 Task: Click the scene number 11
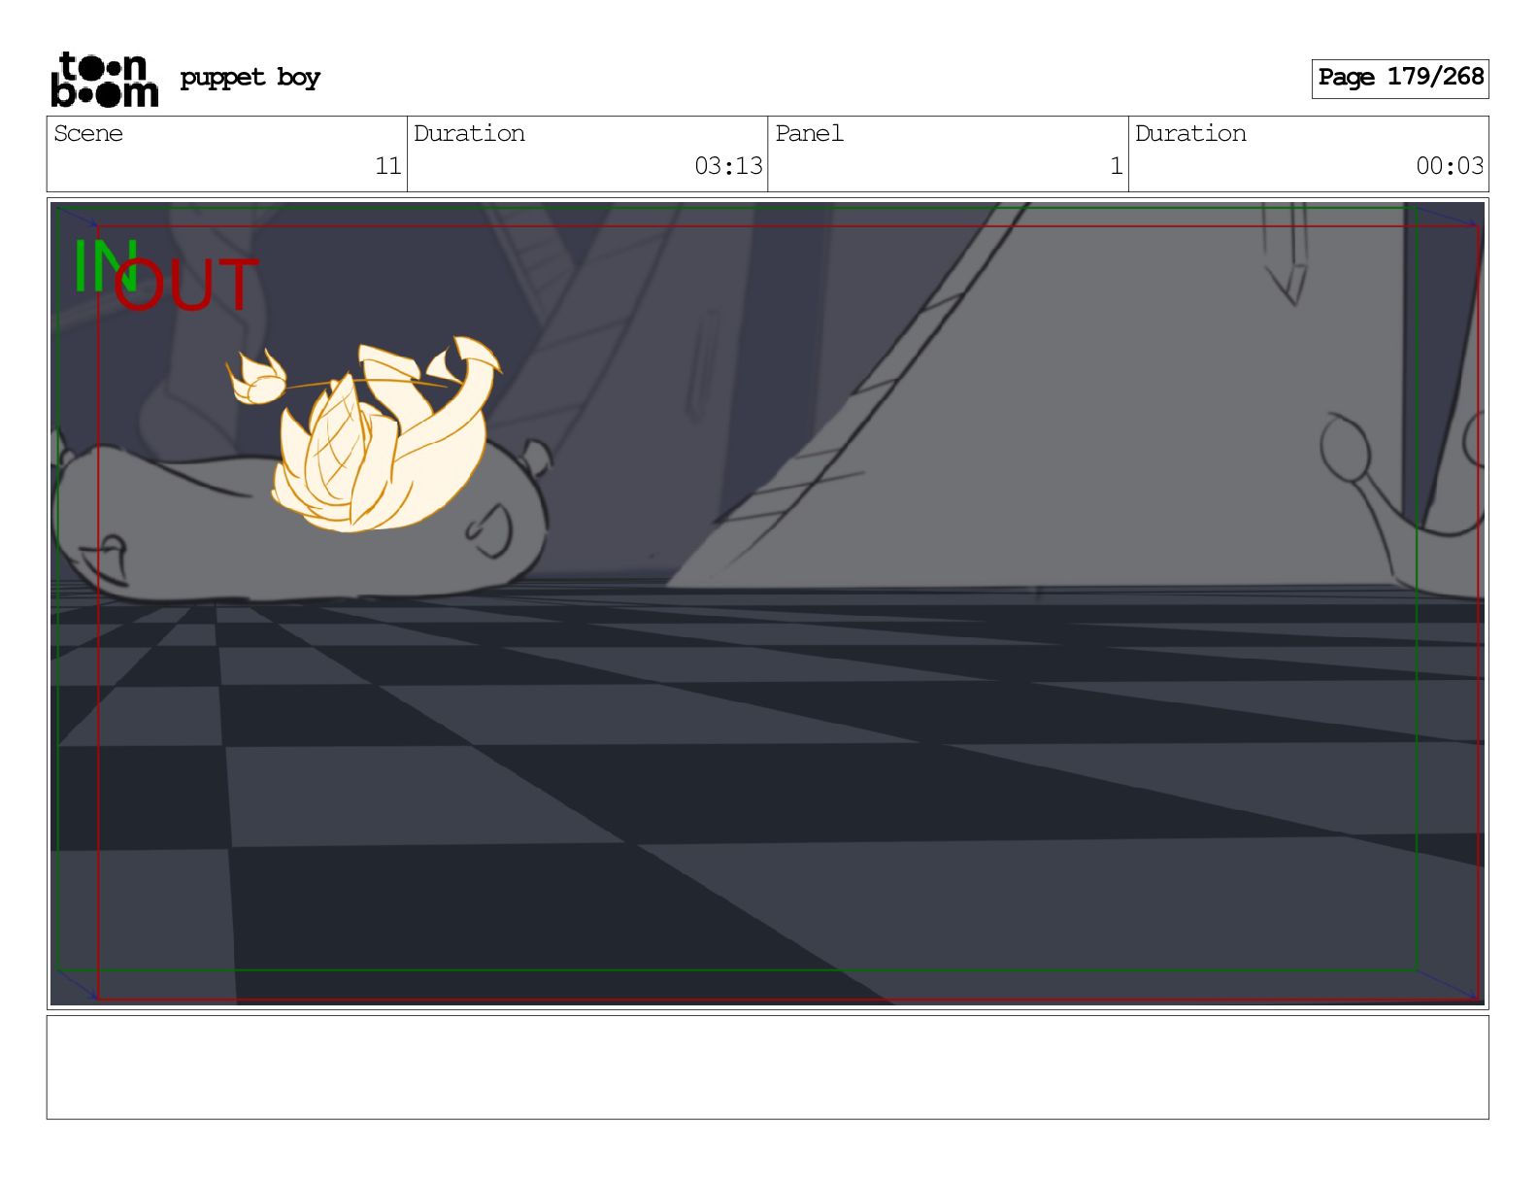click(x=388, y=166)
